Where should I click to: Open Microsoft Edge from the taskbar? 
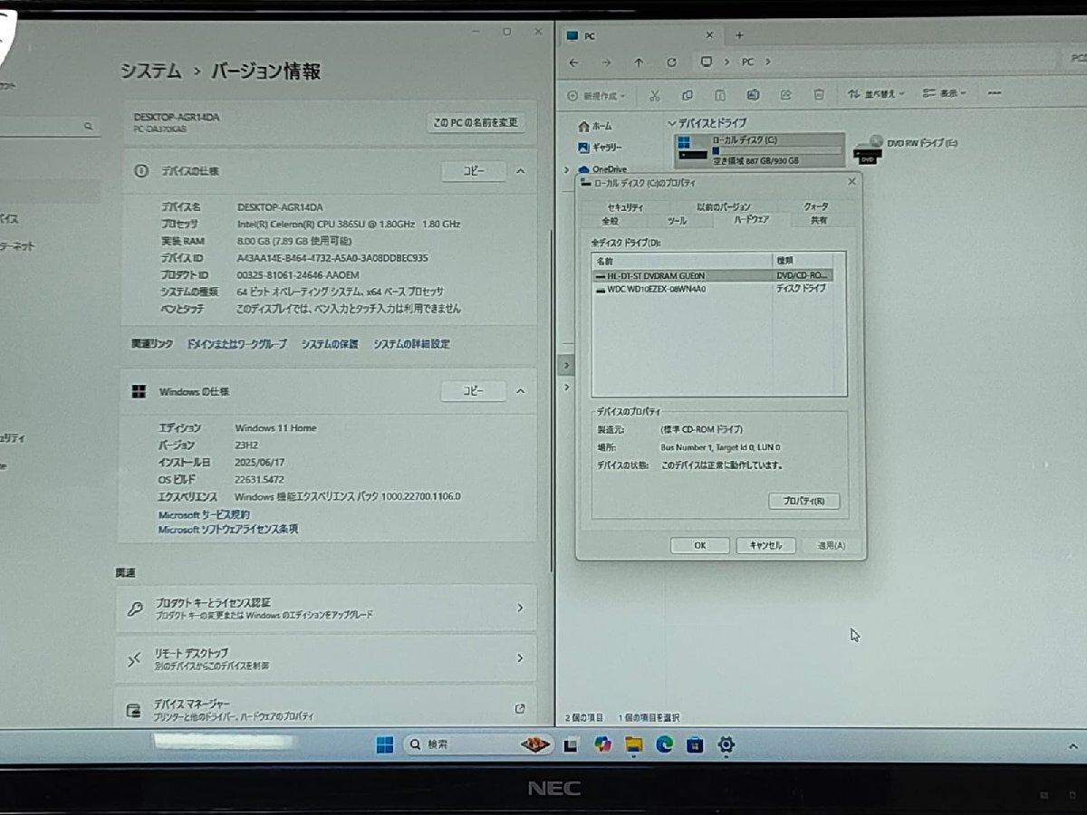pyautogui.click(x=664, y=744)
